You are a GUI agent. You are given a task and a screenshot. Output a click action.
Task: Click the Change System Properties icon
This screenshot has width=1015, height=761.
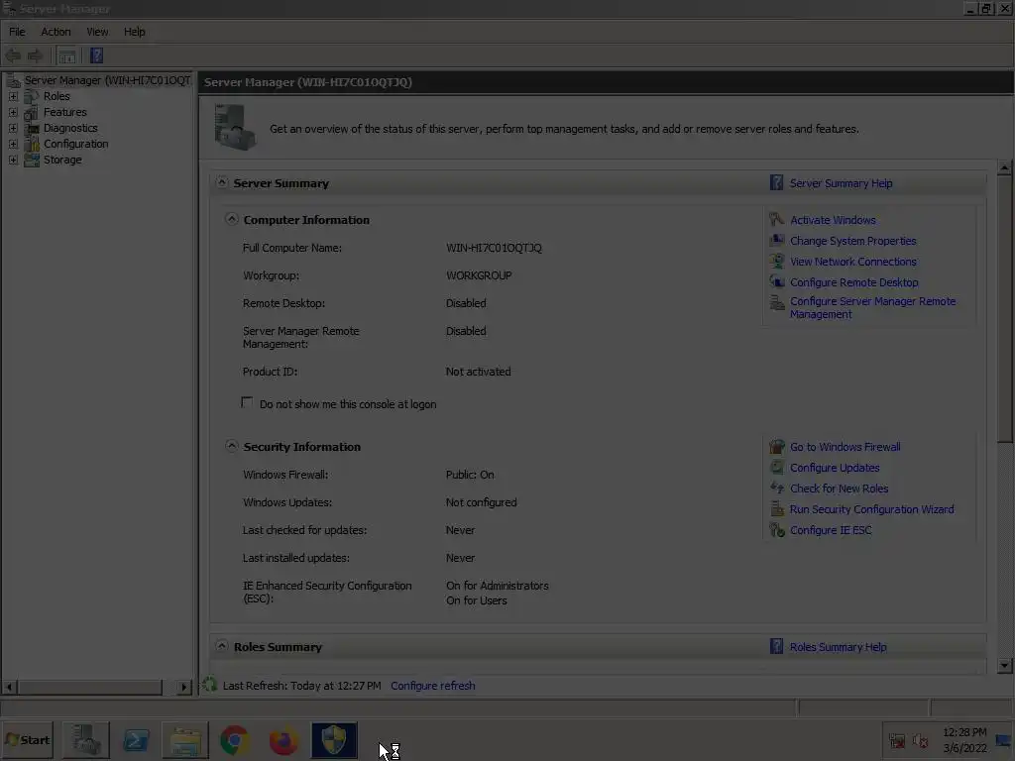tap(776, 240)
